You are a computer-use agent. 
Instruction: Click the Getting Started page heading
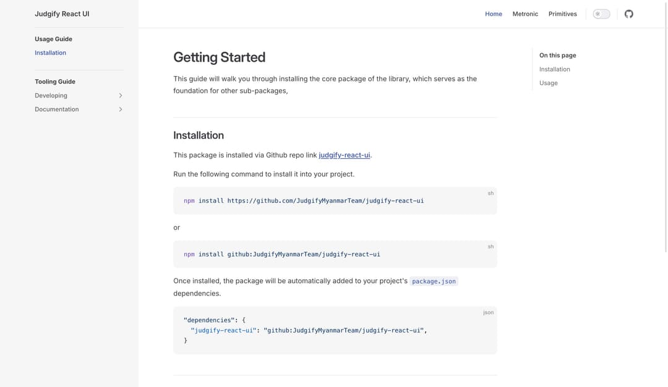[x=220, y=57]
